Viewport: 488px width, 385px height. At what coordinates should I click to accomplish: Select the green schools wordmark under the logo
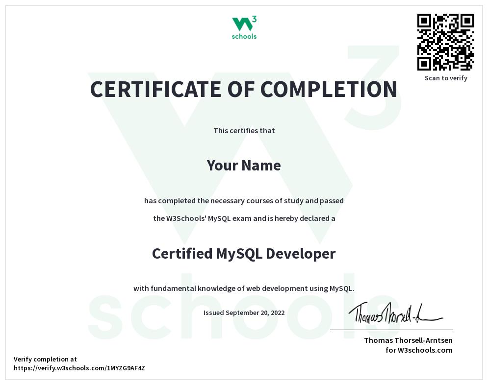[244, 36]
